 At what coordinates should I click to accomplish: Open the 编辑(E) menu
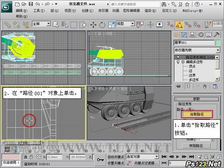(21, 11)
